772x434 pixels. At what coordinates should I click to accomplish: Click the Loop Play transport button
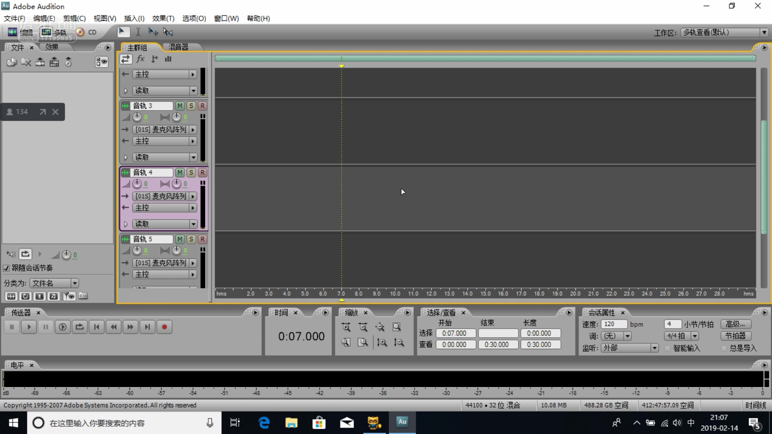coord(80,327)
